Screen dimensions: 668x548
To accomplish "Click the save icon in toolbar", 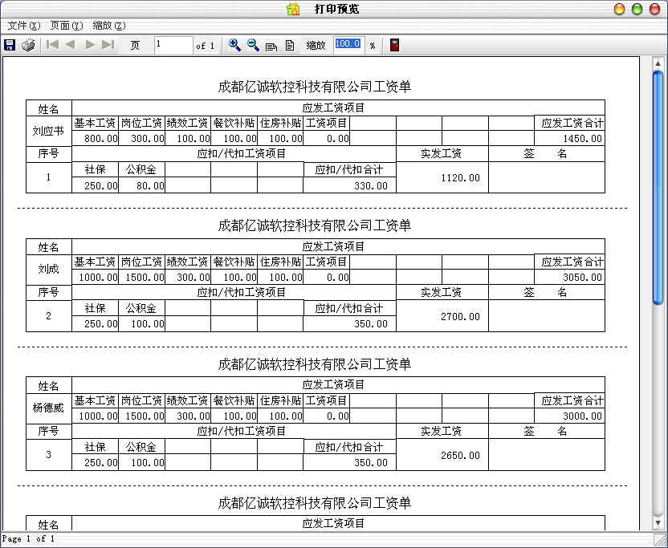I will pos(10,45).
